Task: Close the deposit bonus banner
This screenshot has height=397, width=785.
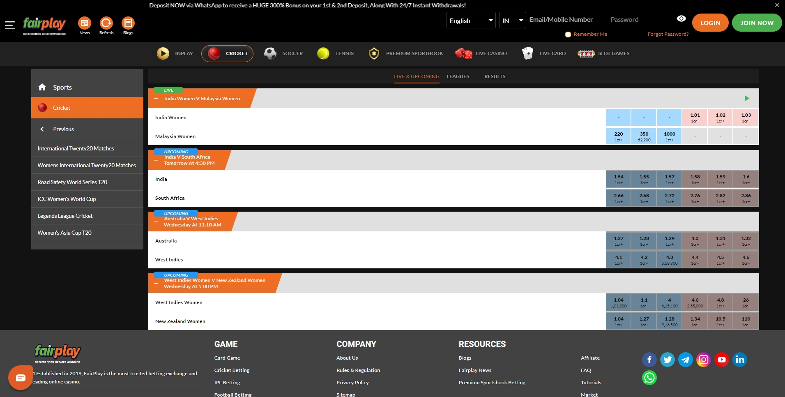Action: 777,5
